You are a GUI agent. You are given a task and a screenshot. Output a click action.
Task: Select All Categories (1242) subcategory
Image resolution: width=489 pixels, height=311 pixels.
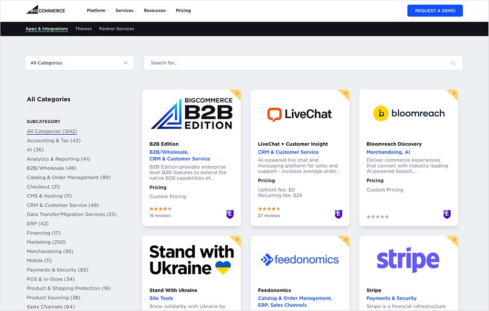pyautogui.click(x=52, y=131)
